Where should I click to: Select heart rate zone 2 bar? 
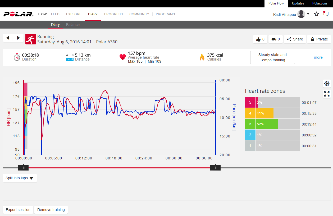tap(272, 135)
